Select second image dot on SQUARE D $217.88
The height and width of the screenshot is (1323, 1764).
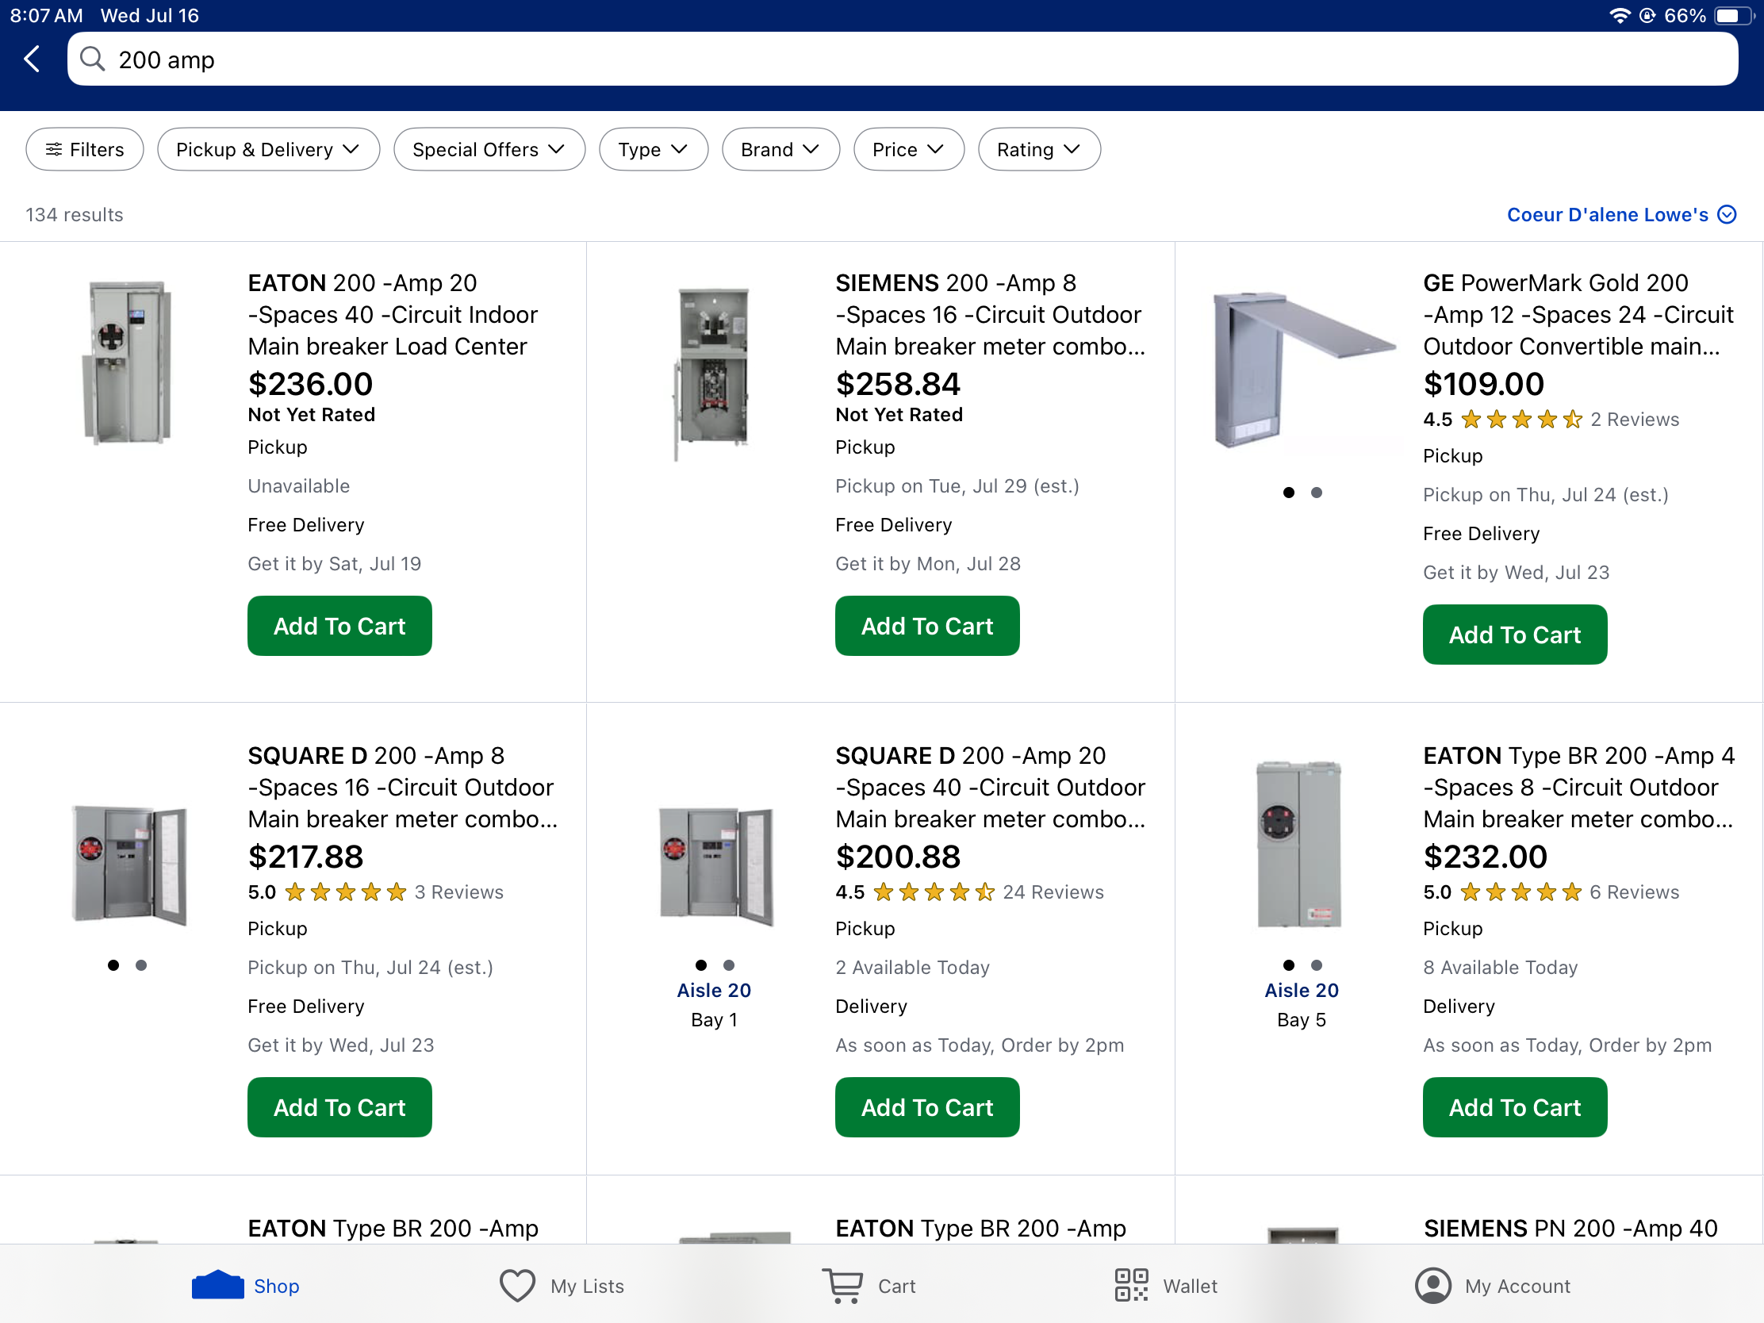141,966
